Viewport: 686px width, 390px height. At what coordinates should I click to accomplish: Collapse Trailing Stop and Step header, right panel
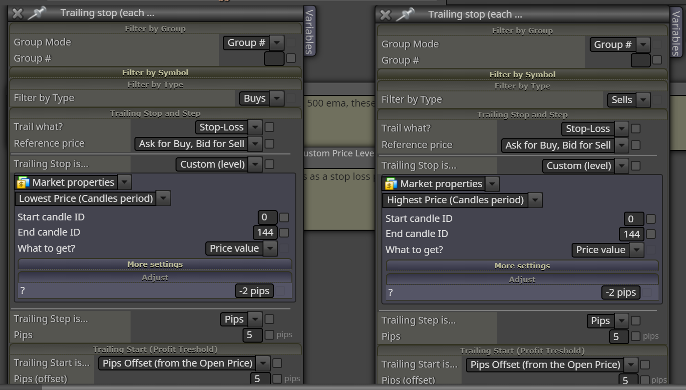point(522,115)
